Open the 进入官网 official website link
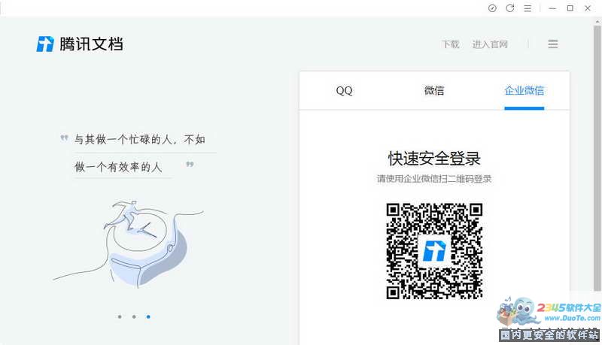The image size is (602, 345). click(490, 44)
